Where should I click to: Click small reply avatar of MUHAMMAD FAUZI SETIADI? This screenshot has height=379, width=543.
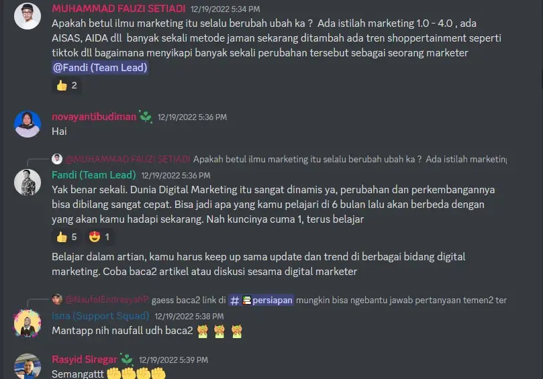57,159
